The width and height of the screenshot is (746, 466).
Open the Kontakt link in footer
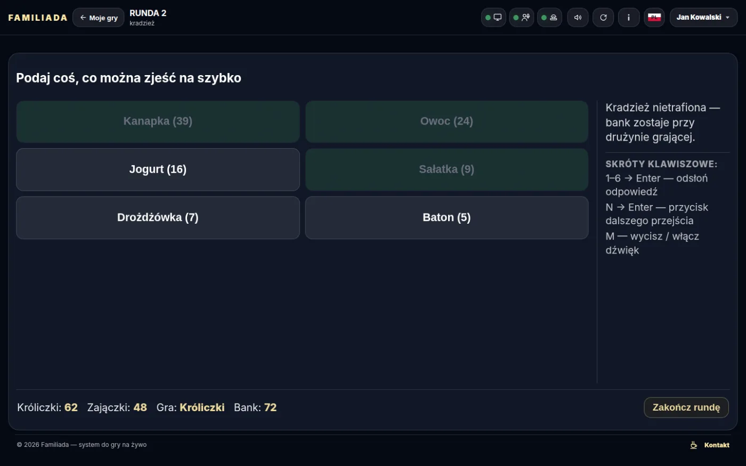point(717,445)
